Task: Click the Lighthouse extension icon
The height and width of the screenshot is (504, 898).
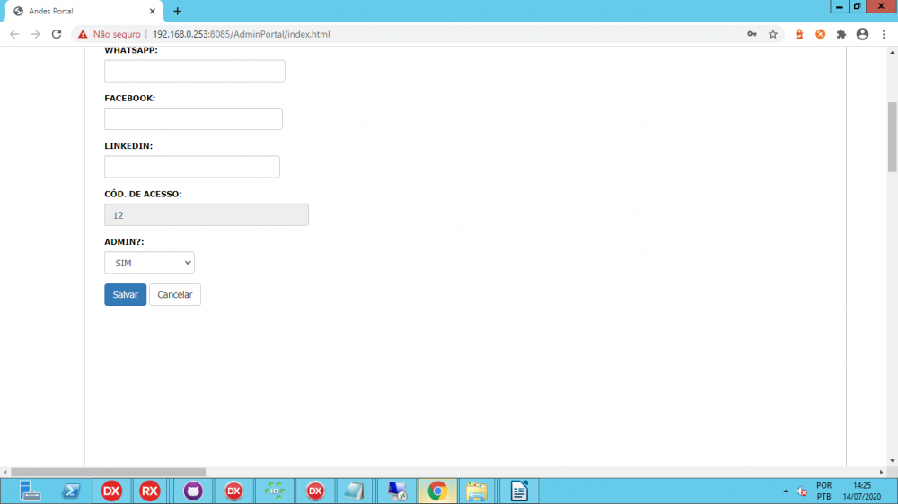Action: 798,34
